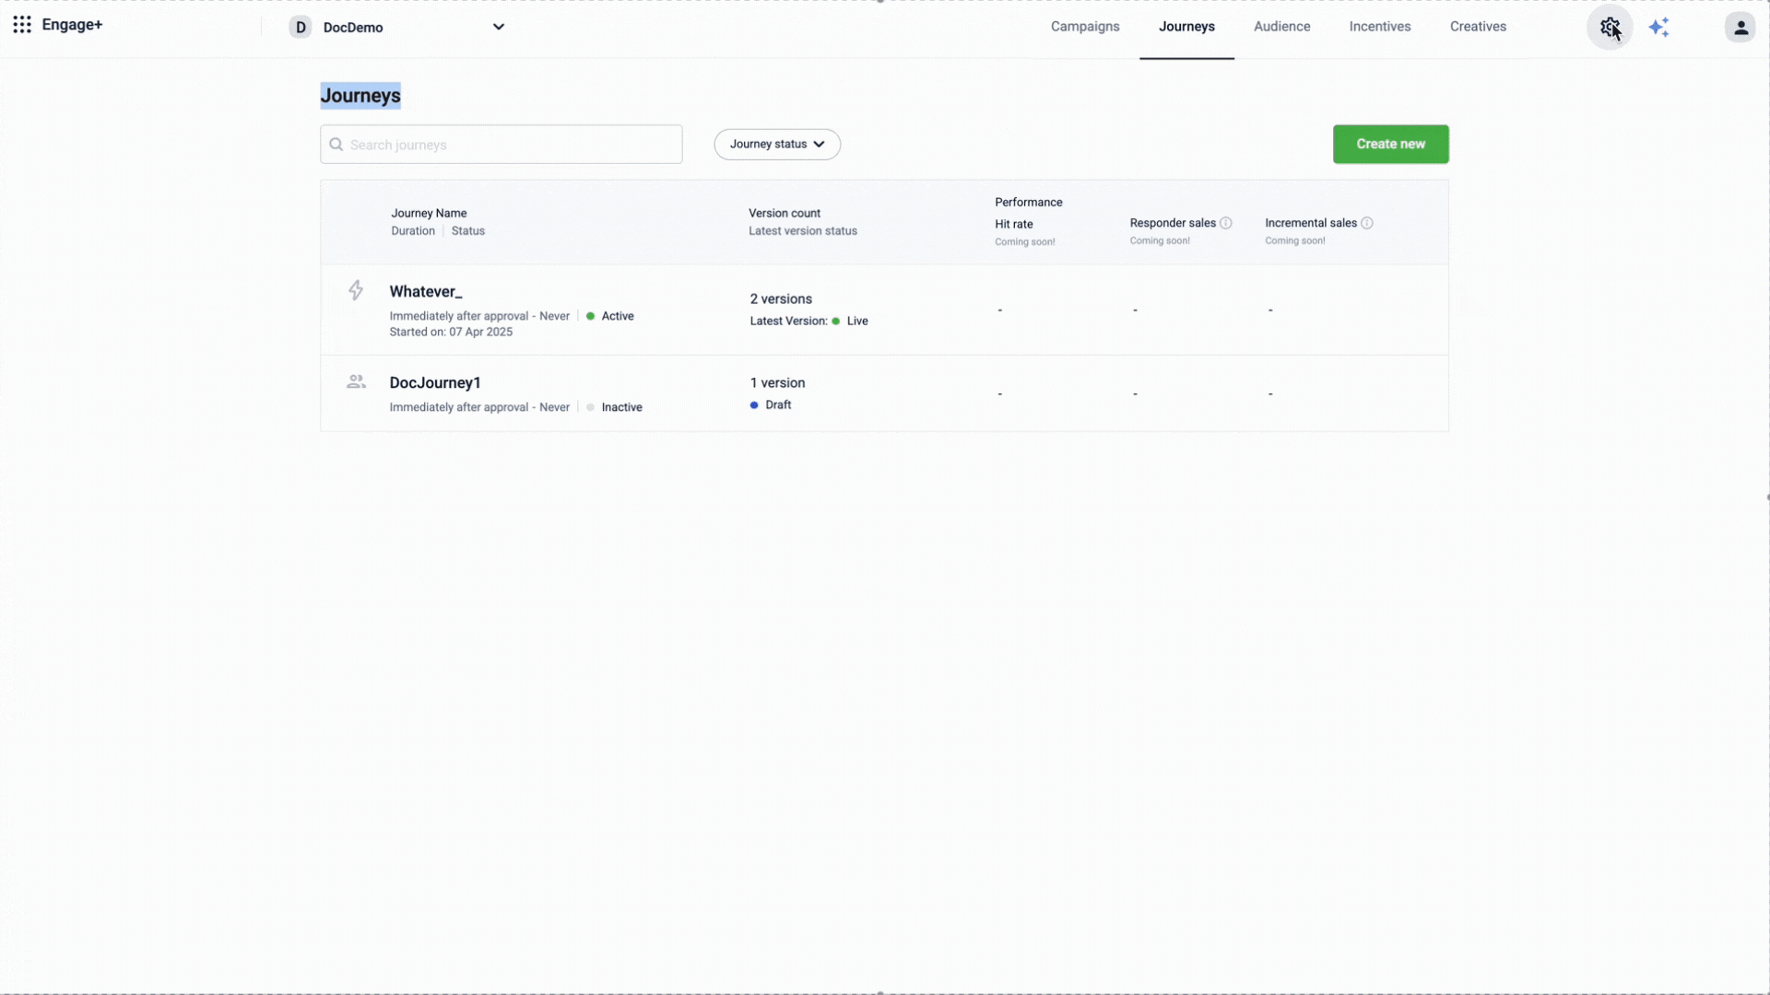The width and height of the screenshot is (1770, 995).
Task: Open the settings gear icon
Action: pyautogui.click(x=1610, y=28)
